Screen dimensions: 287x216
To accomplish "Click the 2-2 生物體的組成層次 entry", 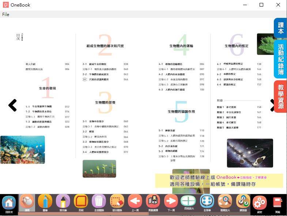I will [x=105, y=74].
